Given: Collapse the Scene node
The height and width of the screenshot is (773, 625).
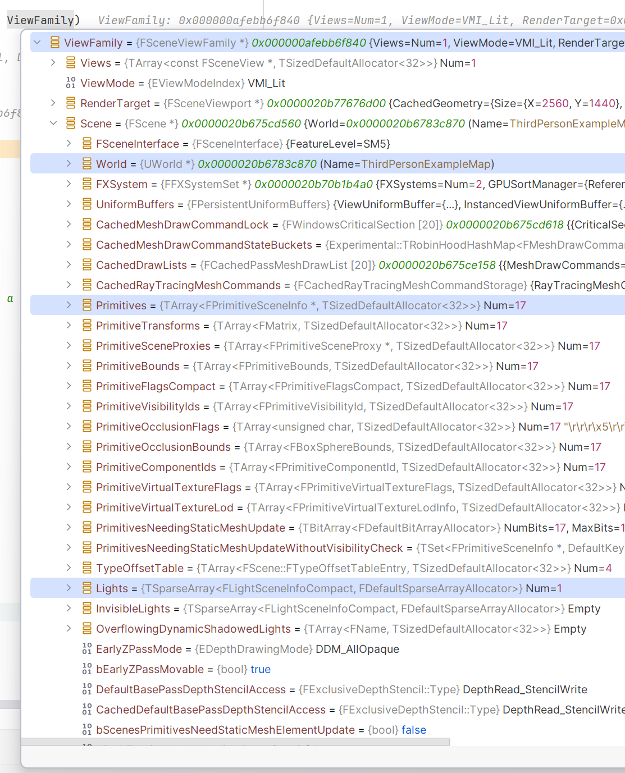Looking at the screenshot, I should point(53,124).
